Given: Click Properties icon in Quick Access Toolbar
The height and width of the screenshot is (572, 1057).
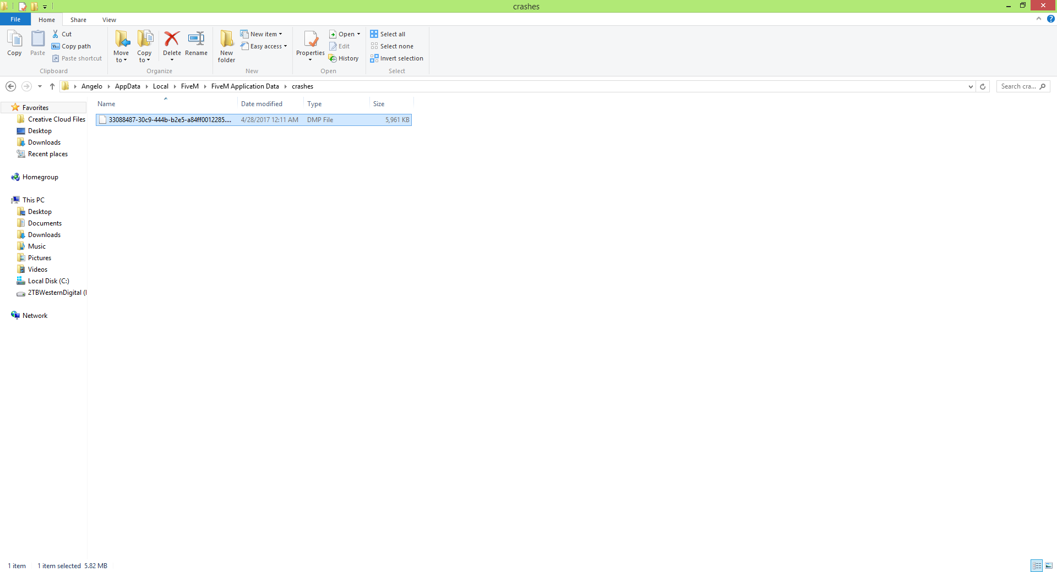Looking at the screenshot, I should [23, 7].
